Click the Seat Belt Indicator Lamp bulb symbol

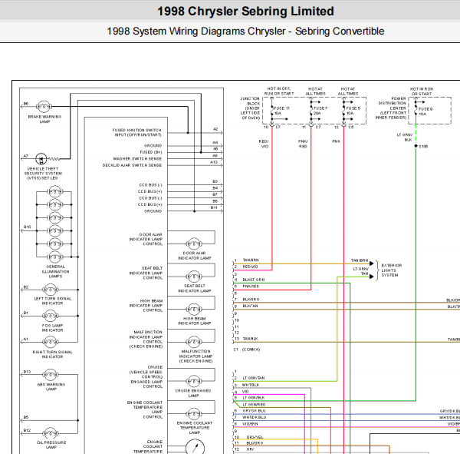click(x=194, y=277)
